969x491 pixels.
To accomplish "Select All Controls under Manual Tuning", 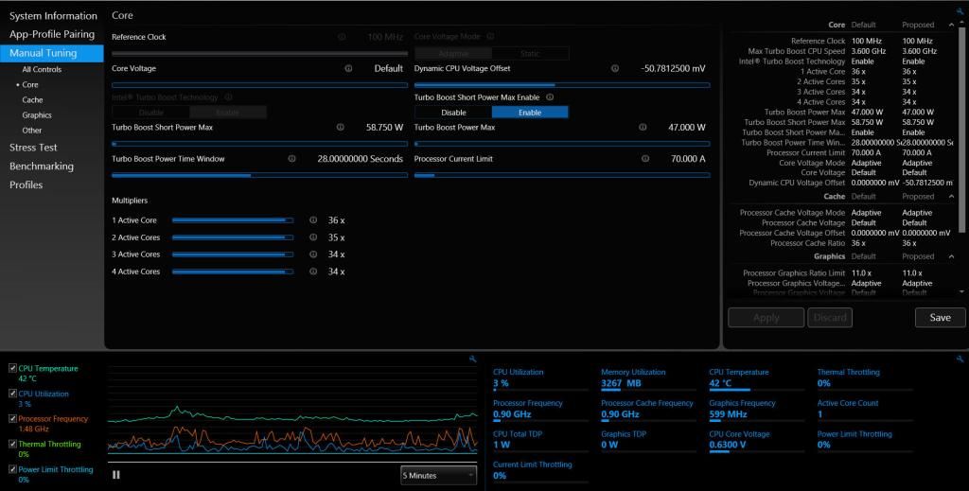I will 42,70.
